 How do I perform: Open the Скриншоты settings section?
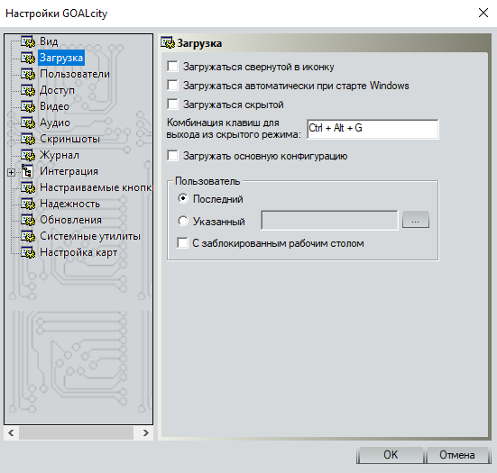click(x=69, y=139)
